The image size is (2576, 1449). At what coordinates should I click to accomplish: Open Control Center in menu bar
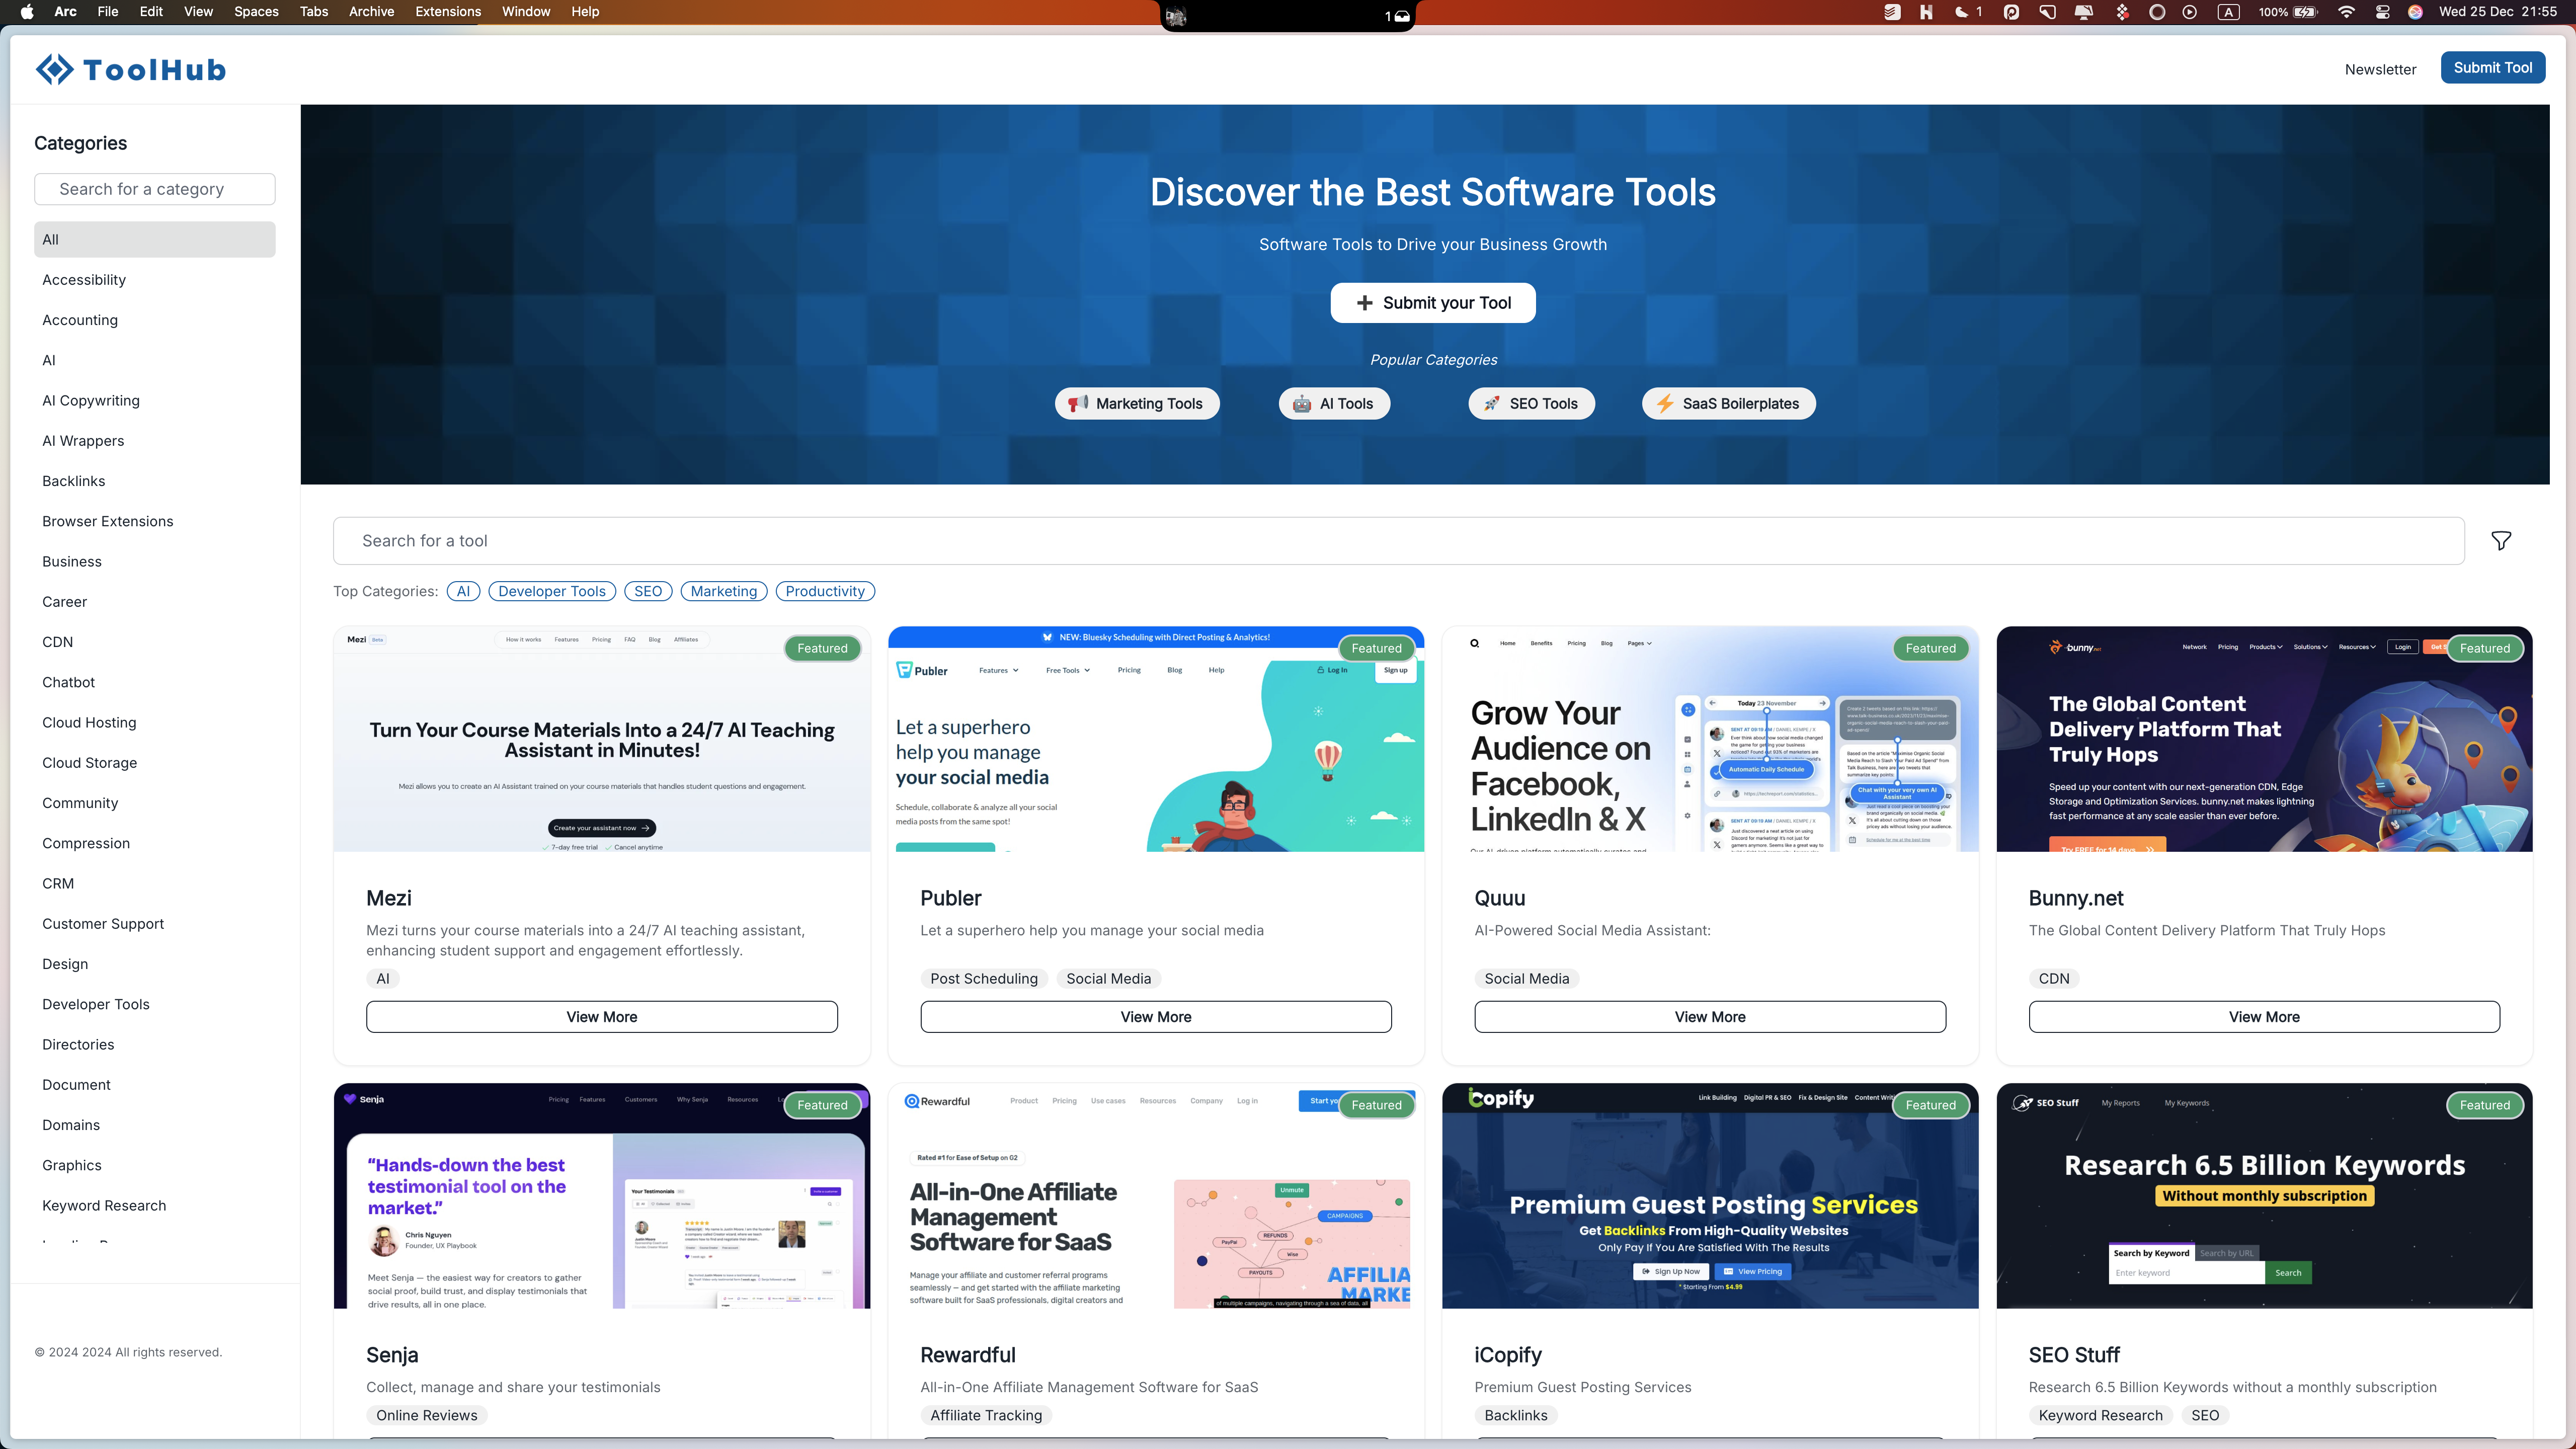(2383, 12)
